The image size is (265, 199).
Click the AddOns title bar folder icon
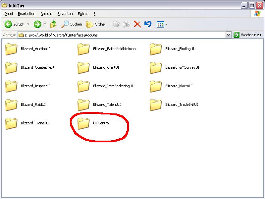(x=5, y=5)
